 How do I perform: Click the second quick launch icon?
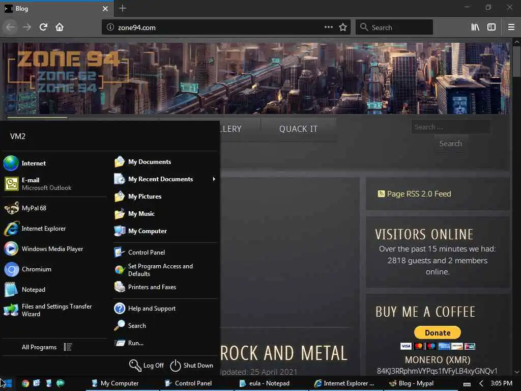coord(37,383)
